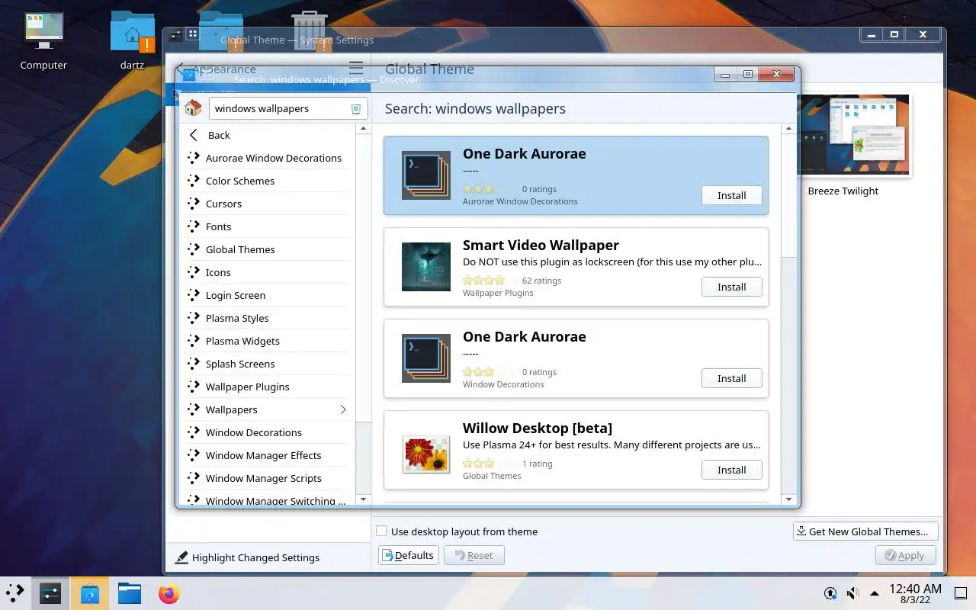Select Breeze Twilight theme thumbnail
The height and width of the screenshot is (610, 976).
(x=852, y=136)
